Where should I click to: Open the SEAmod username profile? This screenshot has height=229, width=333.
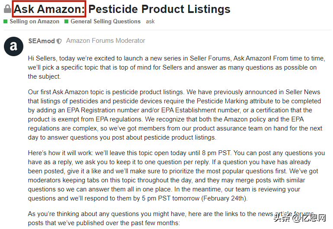coord(42,41)
